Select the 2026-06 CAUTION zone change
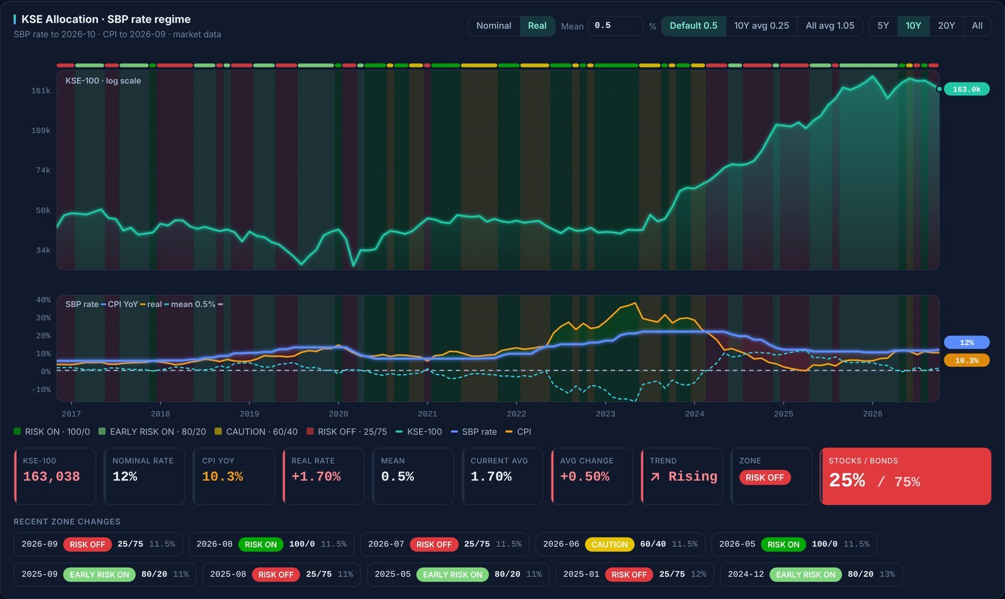This screenshot has width=1005, height=599. click(x=621, y=544)
